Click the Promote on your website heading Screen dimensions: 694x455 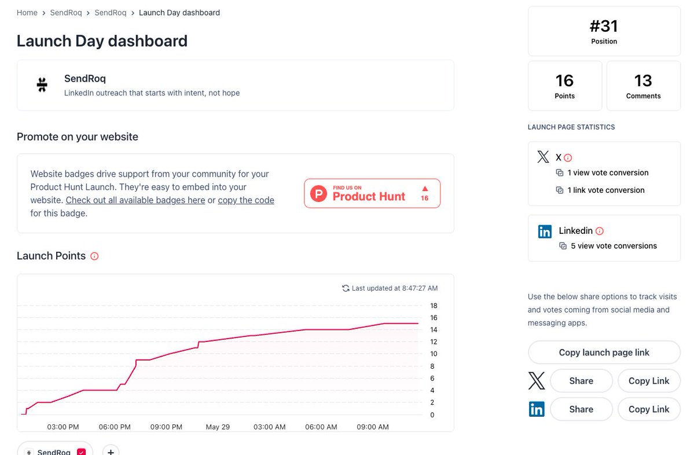[x=78, y=137]
